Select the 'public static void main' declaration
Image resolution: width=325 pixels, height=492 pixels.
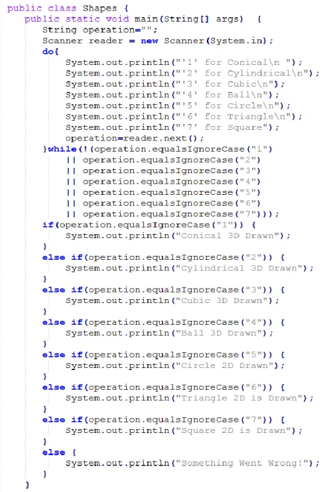point(142,19)
